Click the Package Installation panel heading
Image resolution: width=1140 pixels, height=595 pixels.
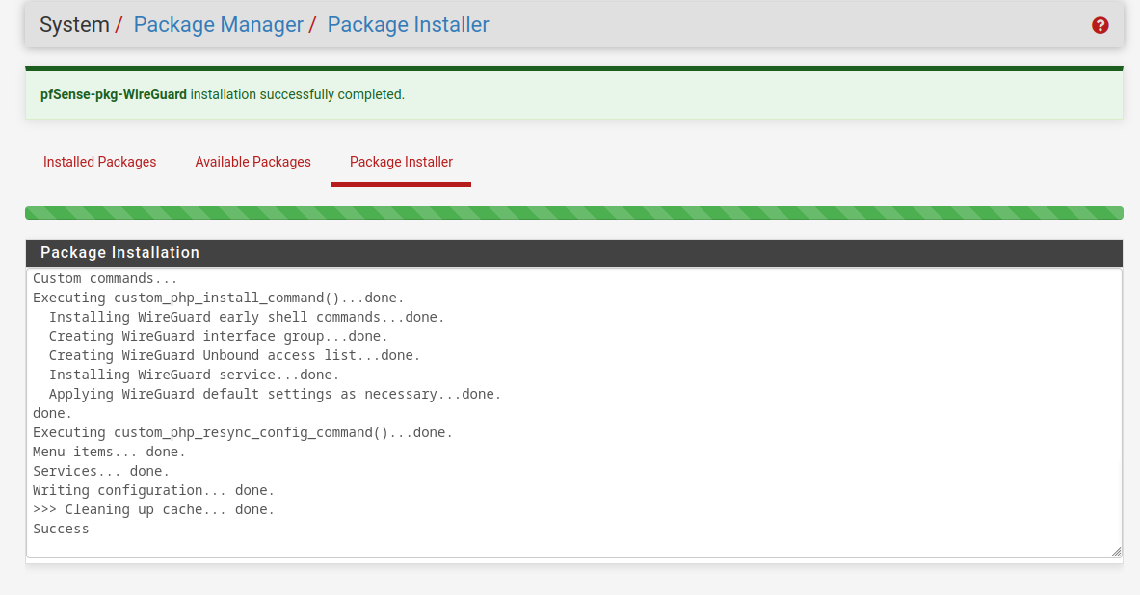point(119,252)
